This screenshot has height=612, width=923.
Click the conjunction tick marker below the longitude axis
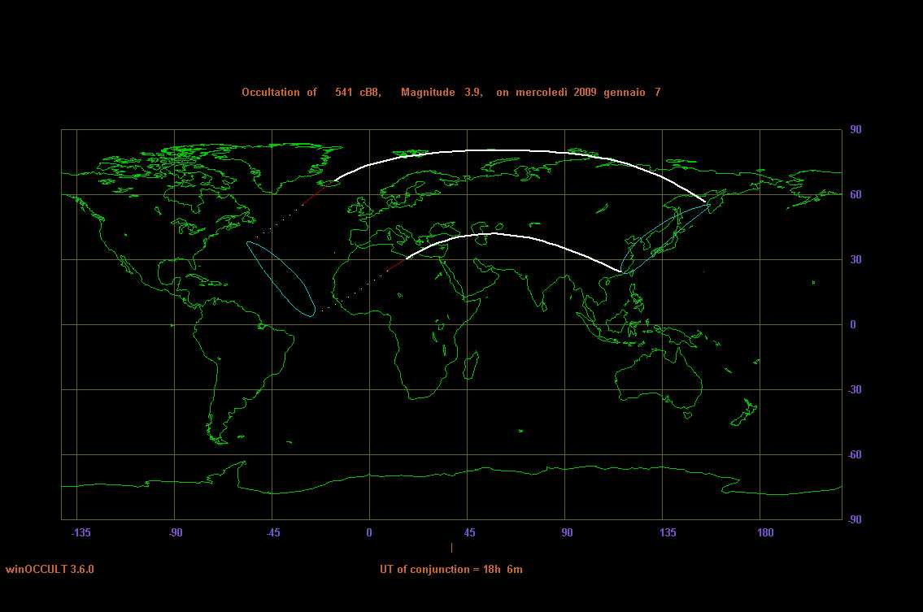tap(451, 548)
